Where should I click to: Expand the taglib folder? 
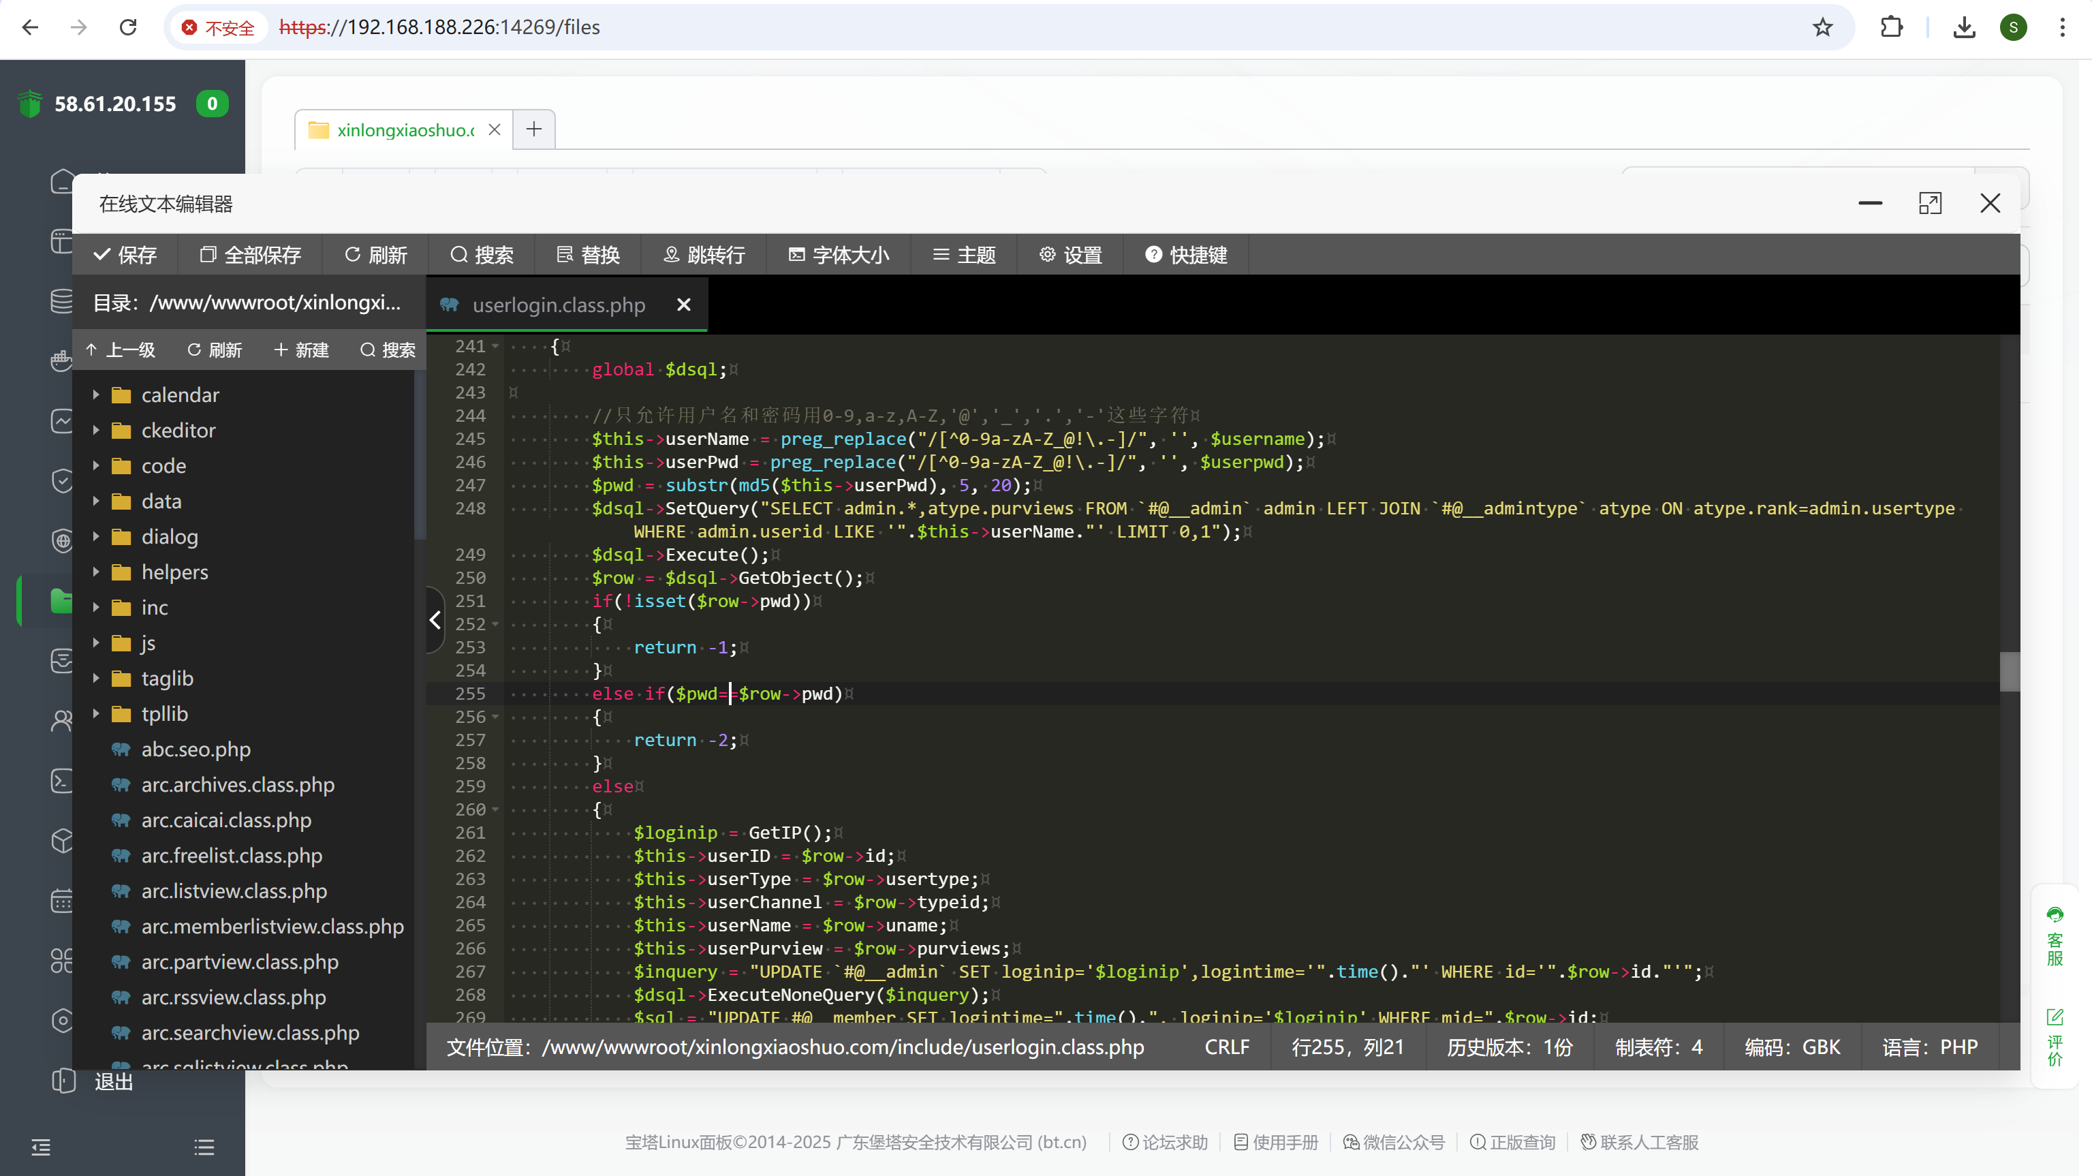96,678
